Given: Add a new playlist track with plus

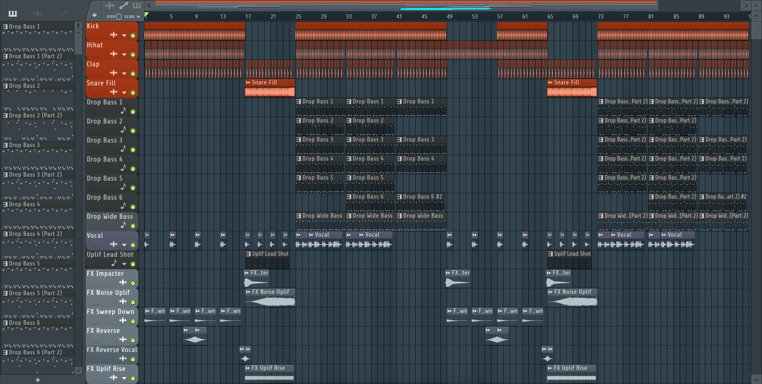Looking at the screenshot, I should [x=94, y=15].
